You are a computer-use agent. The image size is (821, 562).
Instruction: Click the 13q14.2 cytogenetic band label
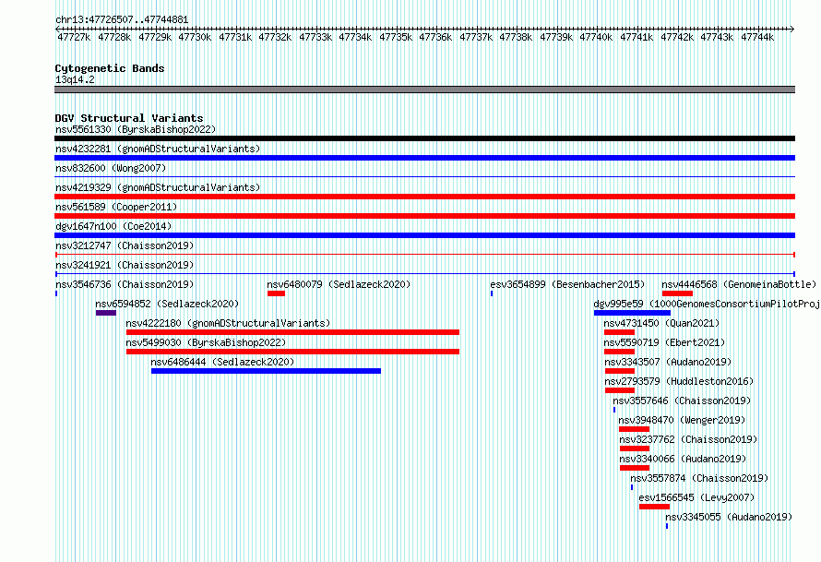[75, 79]
